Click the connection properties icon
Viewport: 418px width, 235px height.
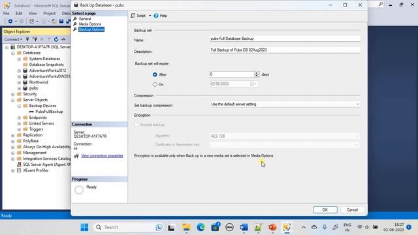(76, 156)
